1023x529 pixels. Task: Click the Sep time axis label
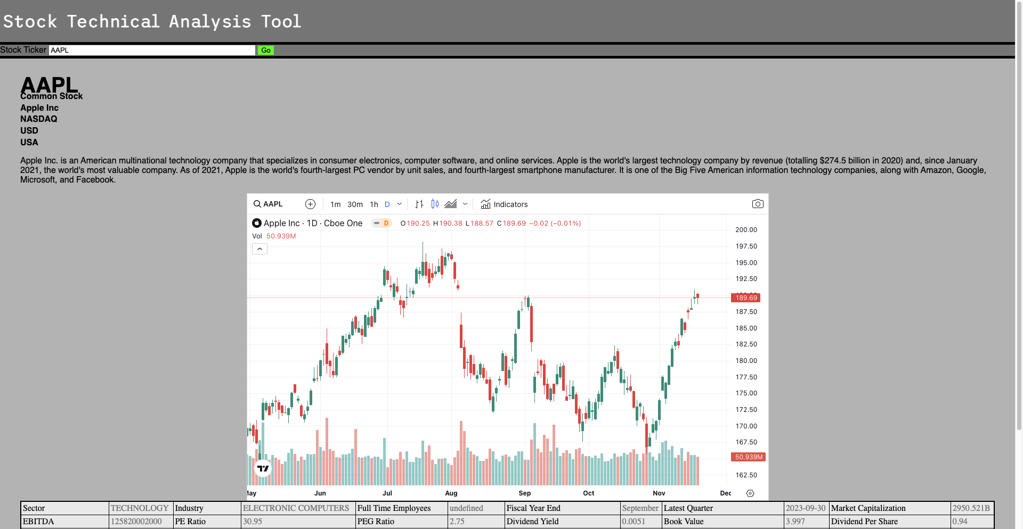[x=525, y=493]
